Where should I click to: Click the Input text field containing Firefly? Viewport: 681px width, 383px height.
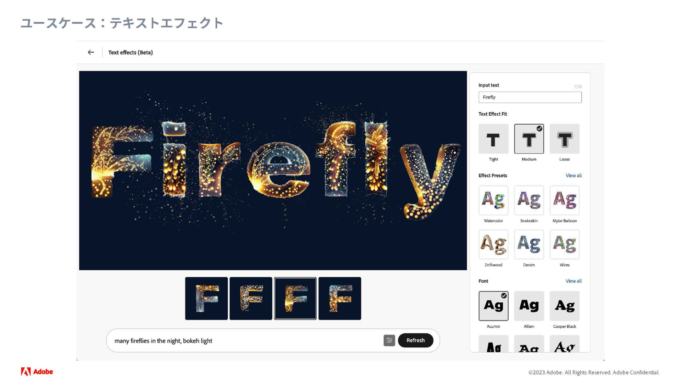tap(530, 97)
